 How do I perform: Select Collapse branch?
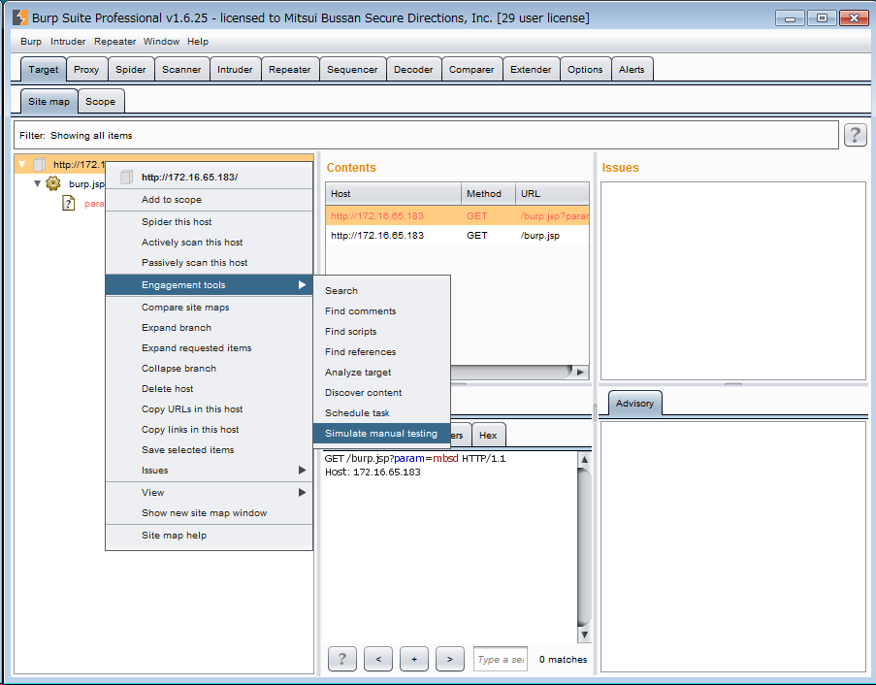(x=209, y=368)
